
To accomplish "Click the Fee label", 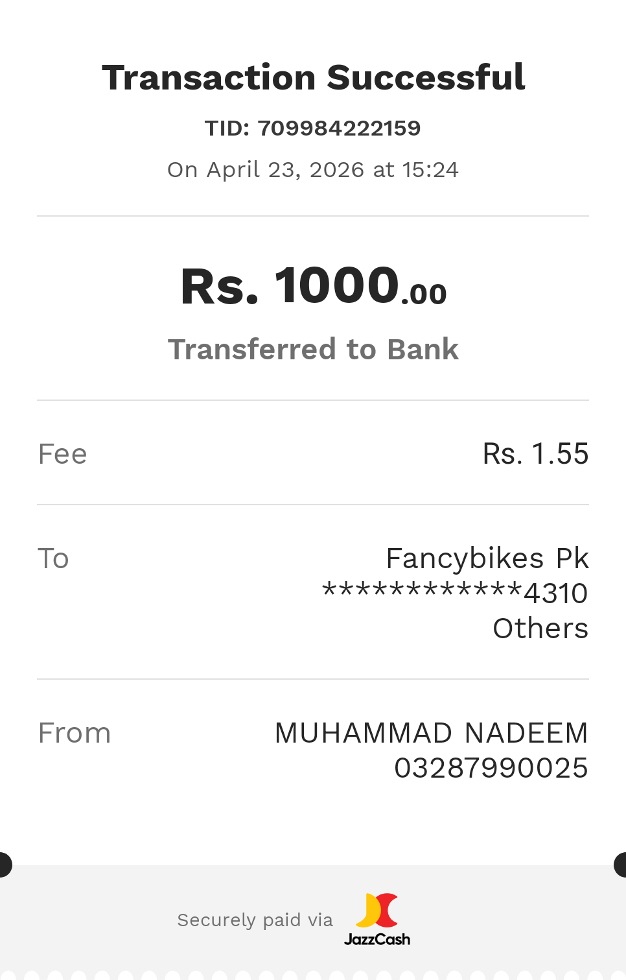I will tap(62, 454).
